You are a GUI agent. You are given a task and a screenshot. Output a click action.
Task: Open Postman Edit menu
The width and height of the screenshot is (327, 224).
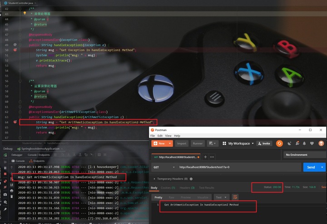pyautogui.click(x=160, y=136)
